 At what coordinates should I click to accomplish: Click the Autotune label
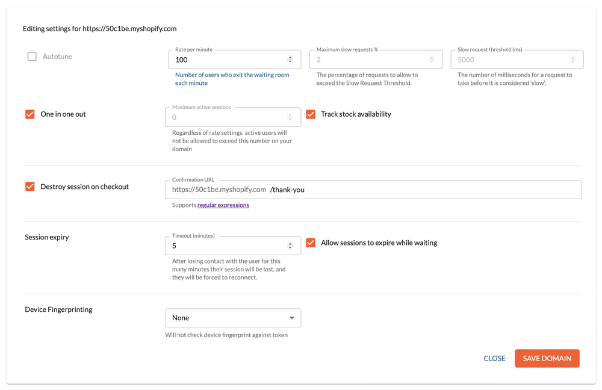tap(57, 57)
